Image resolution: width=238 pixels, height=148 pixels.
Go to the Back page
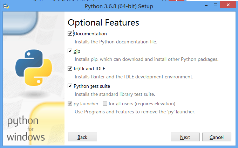(82, 137)
